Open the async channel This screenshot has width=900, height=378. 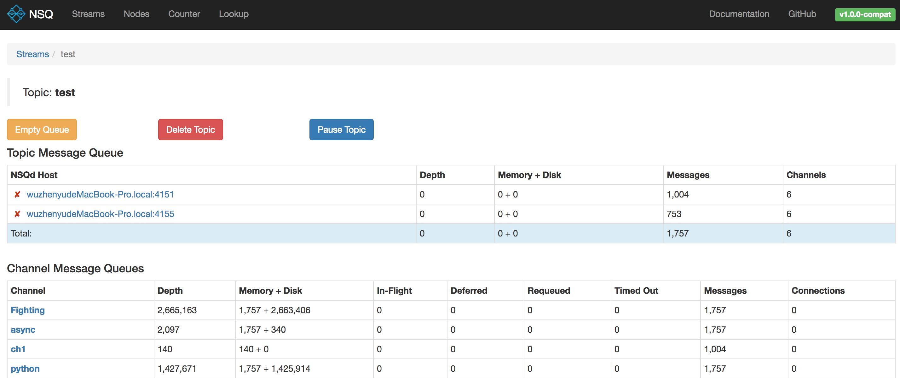coord(23,330)
